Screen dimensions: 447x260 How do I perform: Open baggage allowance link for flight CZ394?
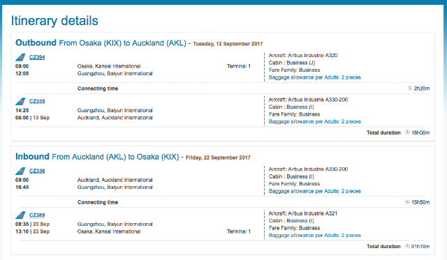pos(314,77)
